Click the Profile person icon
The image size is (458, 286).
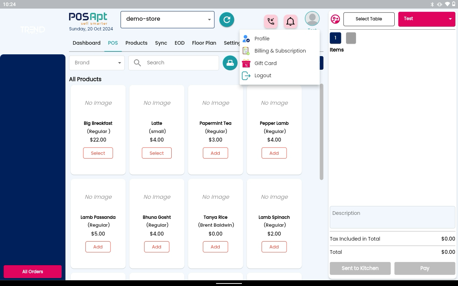(x=246, y=39)
